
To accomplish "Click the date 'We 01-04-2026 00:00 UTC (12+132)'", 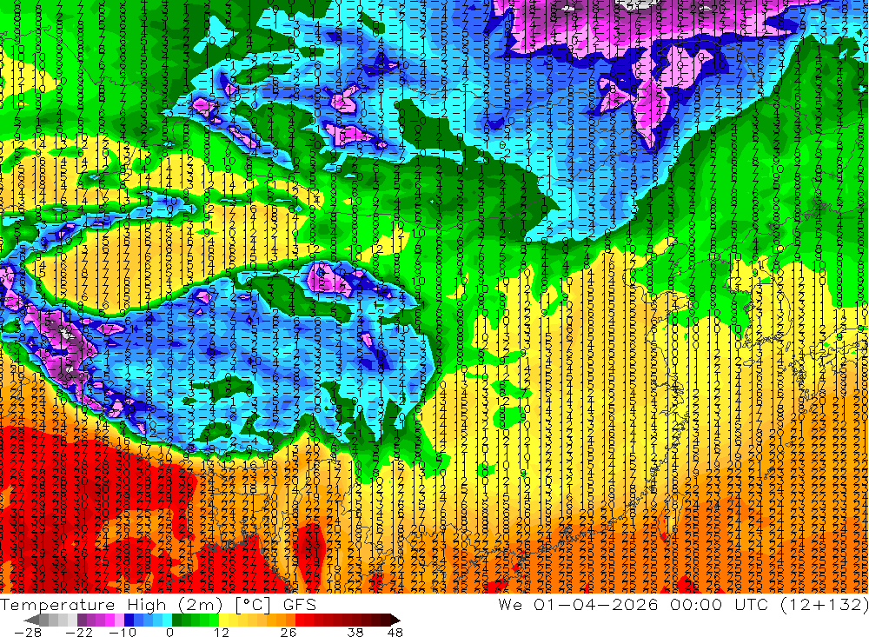I will point(683,604).
